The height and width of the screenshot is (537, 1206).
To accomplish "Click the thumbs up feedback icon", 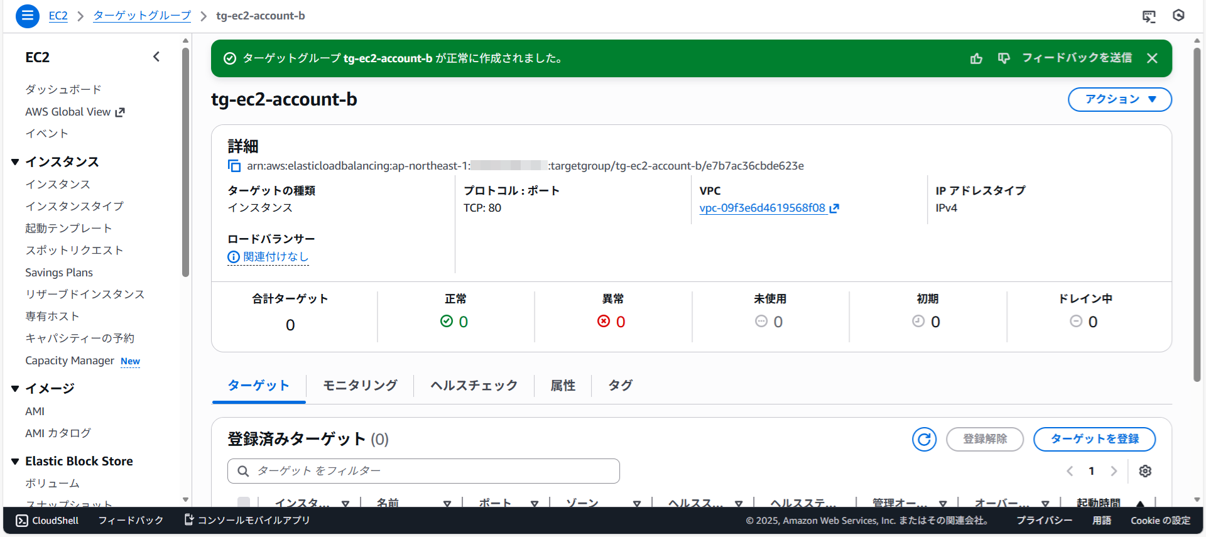I will (x=976, y=58).
